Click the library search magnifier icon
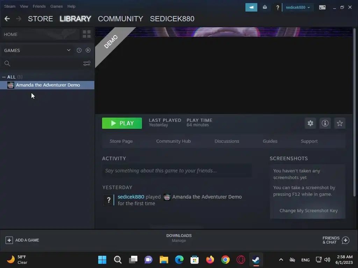Screen dimensions: 358x268 click(7, 64)
